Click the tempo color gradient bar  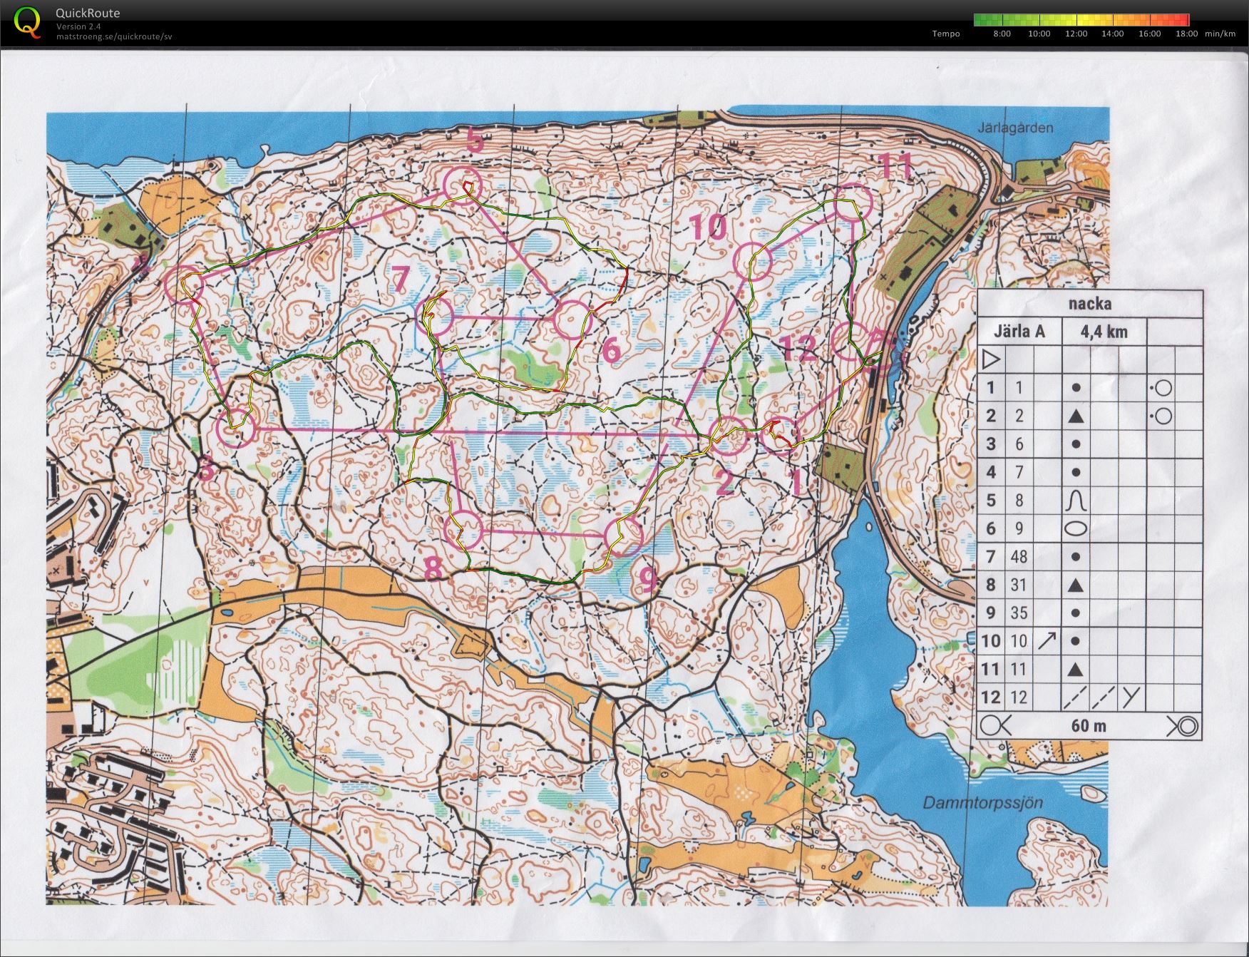tap(1081, 20)
